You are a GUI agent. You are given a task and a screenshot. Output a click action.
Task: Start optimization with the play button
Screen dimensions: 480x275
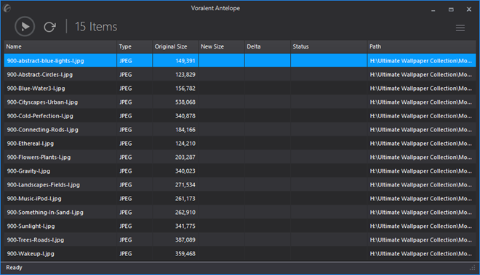[x=25, y=27]
